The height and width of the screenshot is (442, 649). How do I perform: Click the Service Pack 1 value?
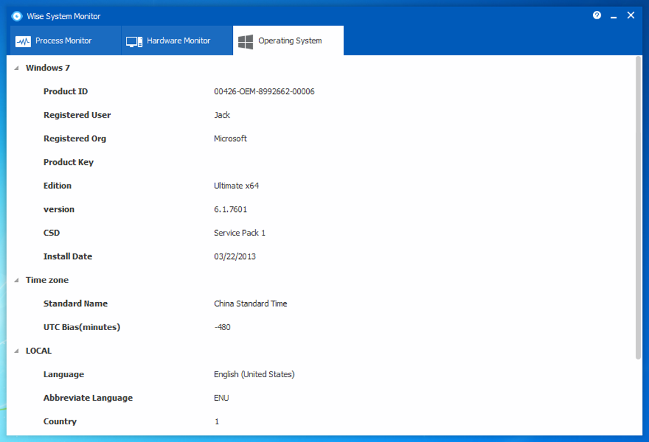click(240, 233)
